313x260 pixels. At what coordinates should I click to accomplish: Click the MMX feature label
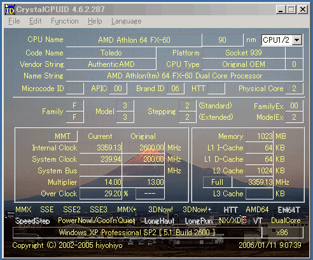24,210
